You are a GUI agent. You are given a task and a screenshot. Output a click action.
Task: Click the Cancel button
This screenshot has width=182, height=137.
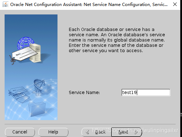(20, 132)
